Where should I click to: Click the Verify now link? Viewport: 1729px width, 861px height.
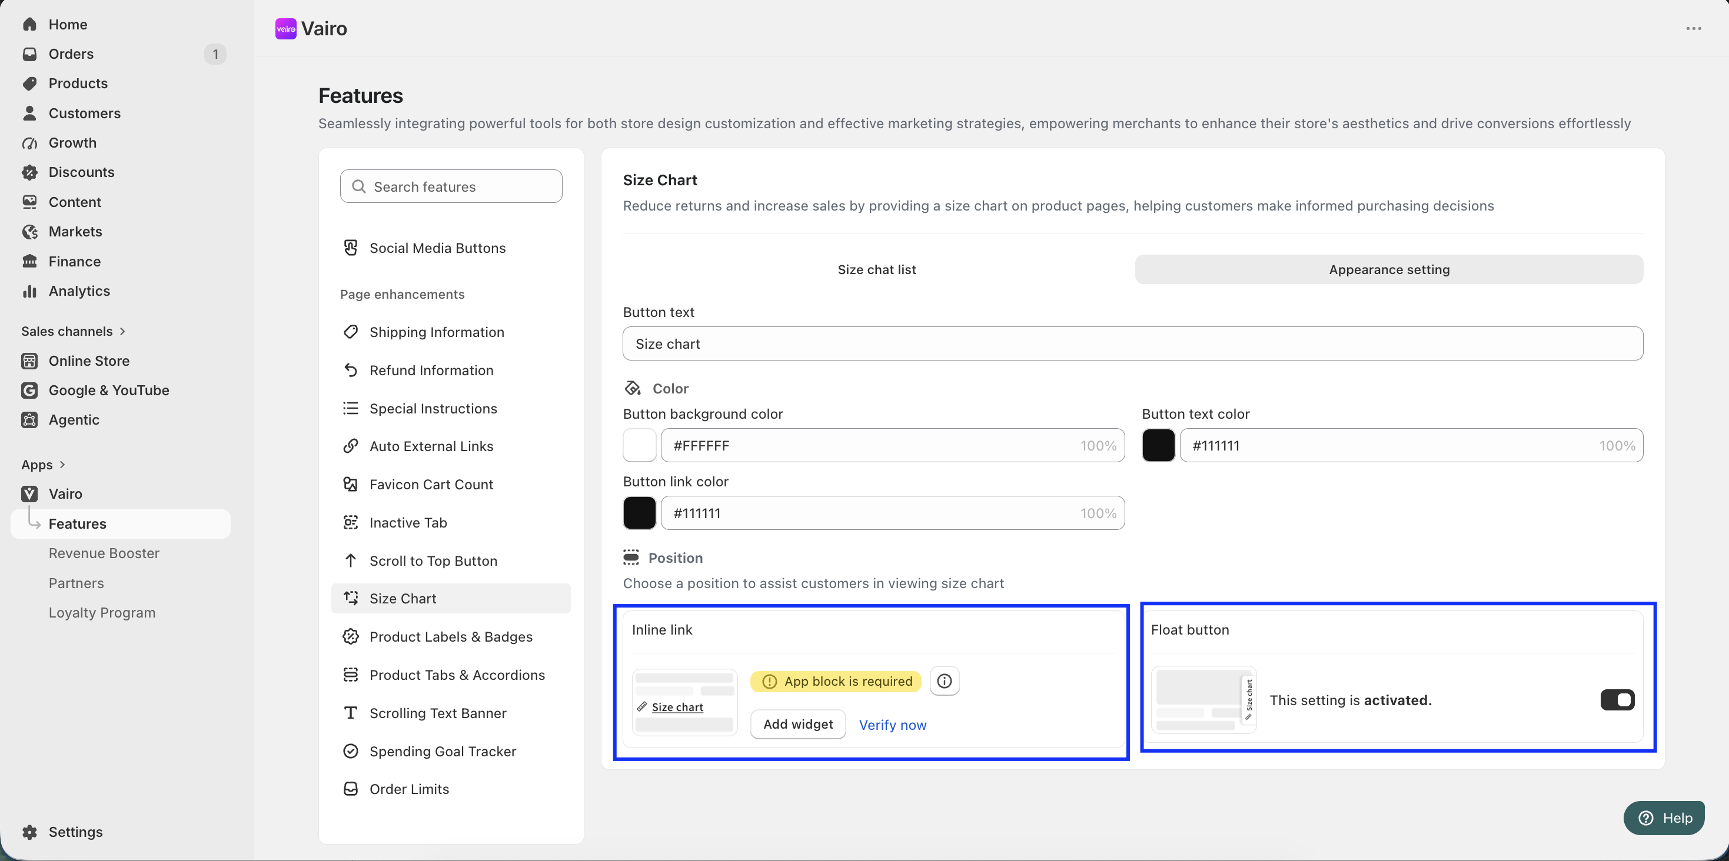click(x=892, y=725)
